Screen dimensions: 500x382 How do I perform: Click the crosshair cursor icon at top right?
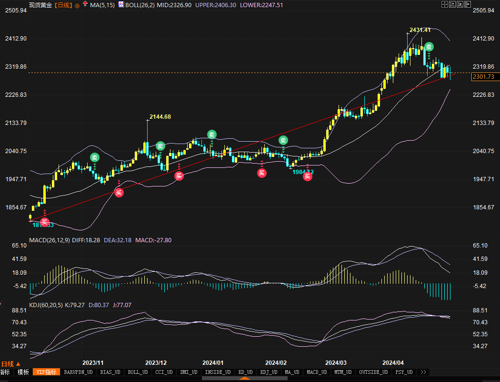445,4
